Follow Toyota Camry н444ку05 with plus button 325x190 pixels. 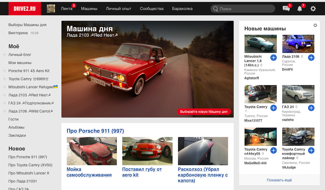274,150
